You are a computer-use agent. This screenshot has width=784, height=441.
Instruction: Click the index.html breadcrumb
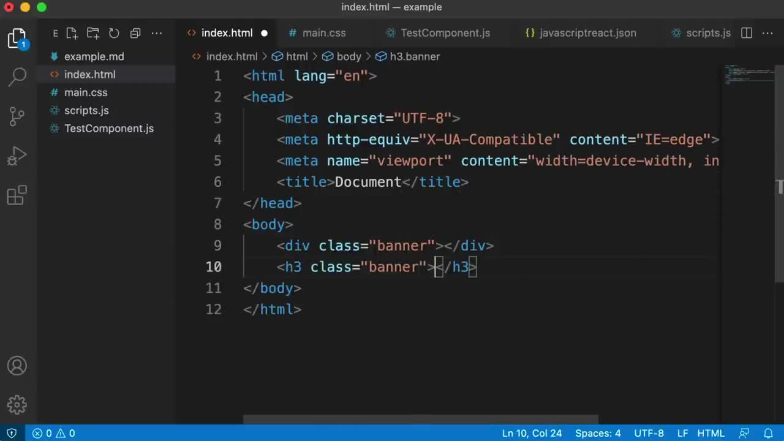pyautogui.click(x=232, y=56)
